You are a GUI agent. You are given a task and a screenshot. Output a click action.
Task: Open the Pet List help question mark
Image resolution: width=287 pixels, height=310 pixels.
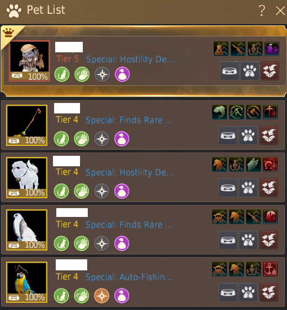tap(262, 10)
